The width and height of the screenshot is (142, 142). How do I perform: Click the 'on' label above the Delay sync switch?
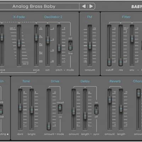(97, 103)
